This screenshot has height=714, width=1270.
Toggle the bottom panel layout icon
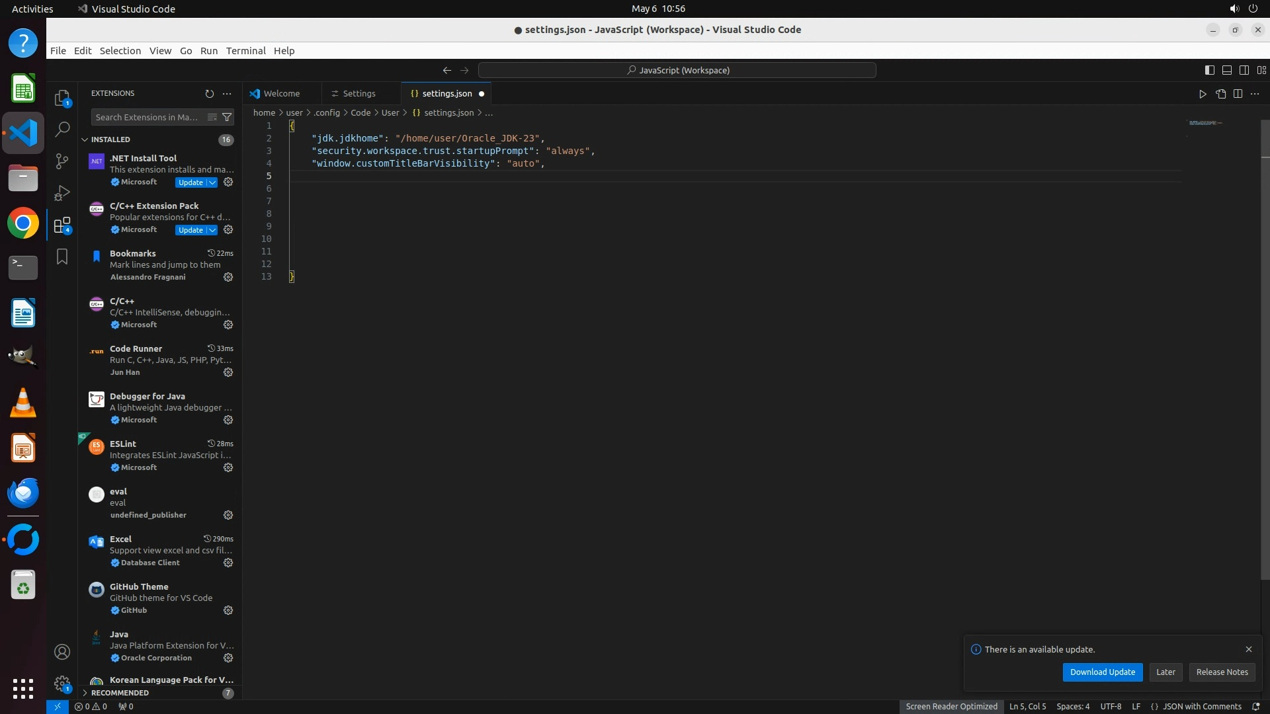click(x=1226, y=70)
